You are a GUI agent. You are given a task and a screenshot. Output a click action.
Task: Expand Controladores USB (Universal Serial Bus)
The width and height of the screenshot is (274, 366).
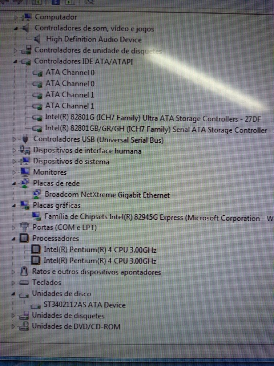[14, 139]
